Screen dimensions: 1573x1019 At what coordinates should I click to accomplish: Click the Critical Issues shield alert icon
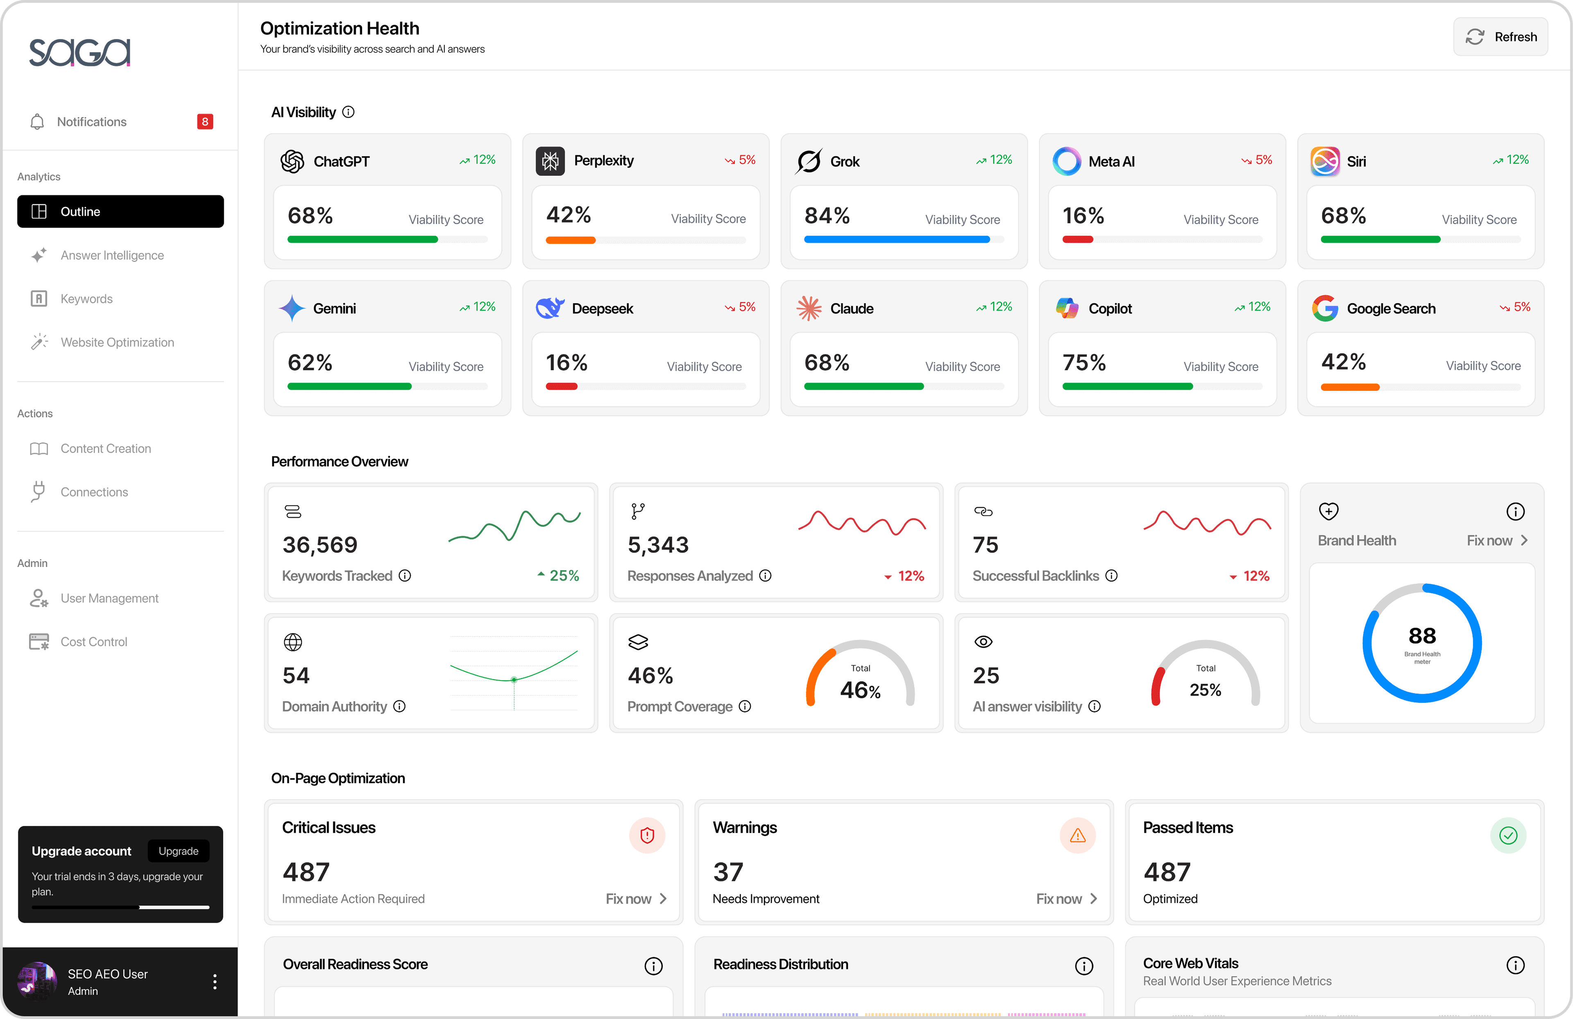647,836
